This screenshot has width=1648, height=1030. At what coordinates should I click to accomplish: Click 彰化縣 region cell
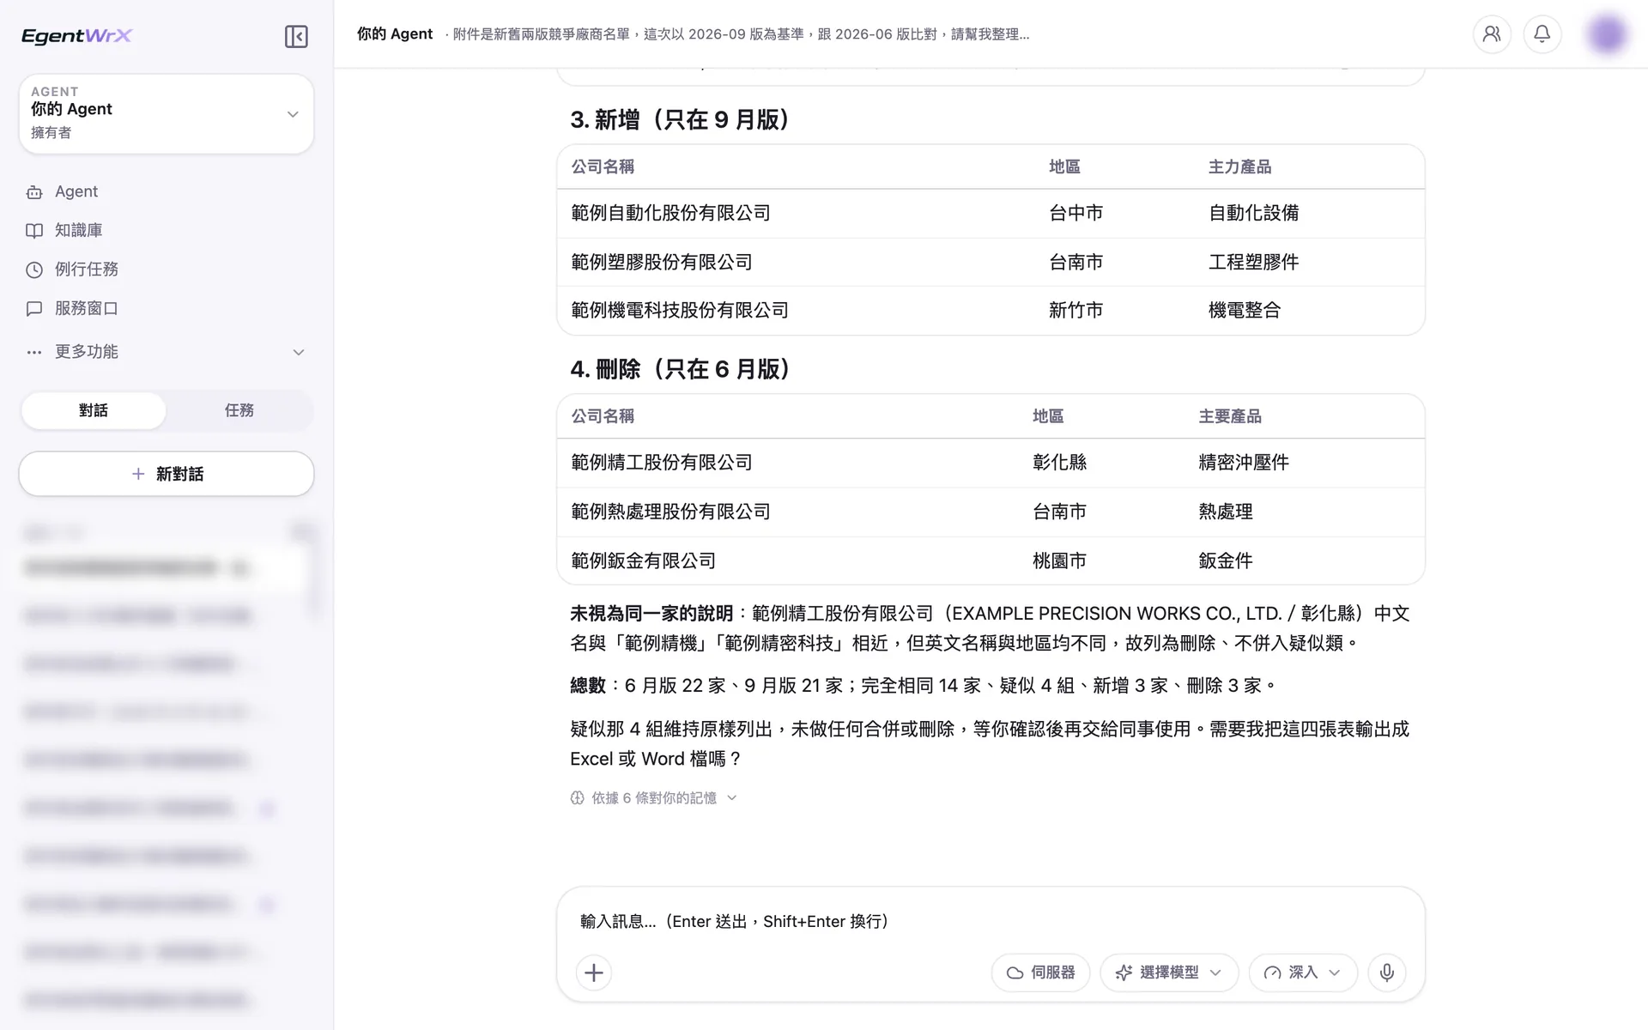1059,463
